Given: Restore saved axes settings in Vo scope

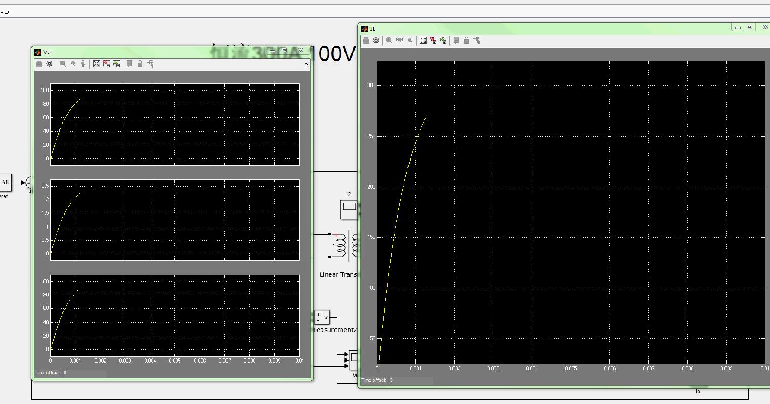Looking at the screenshot, I should pyautogui.click(x=117, y=64).
